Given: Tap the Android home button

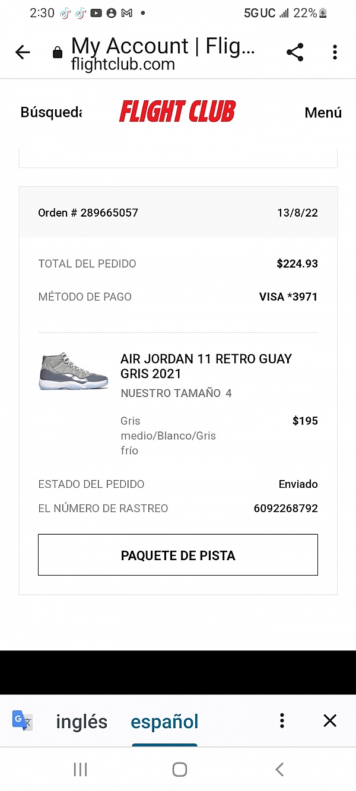Looking at the screenshot, I should [x=179, y=770].
